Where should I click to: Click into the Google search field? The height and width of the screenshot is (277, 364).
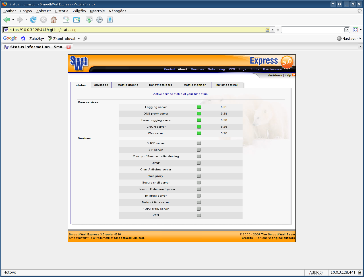pos(313,30)
